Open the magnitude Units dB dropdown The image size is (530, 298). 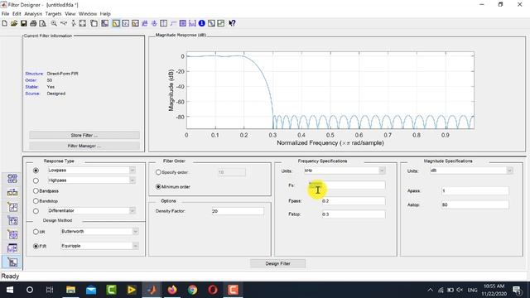point(509,171)
